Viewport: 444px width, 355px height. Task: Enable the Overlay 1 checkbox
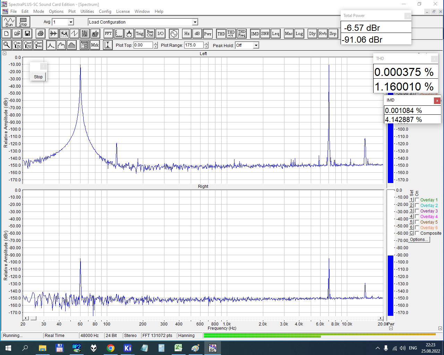point(417,200)
